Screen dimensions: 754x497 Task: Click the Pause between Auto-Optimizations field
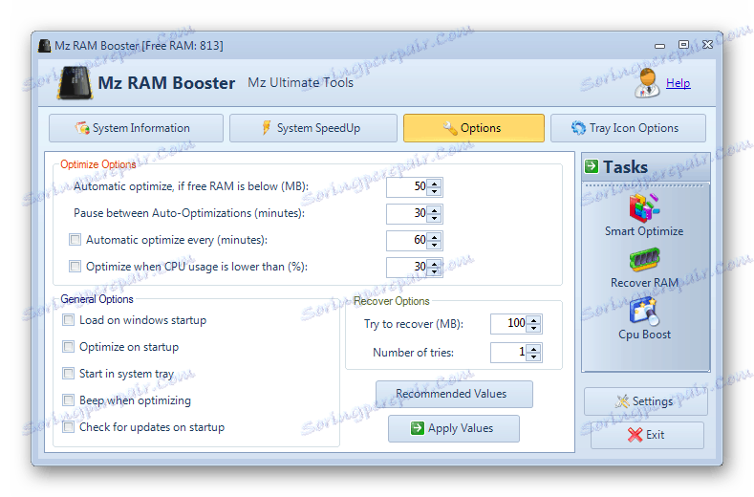(x=407, y=214)
